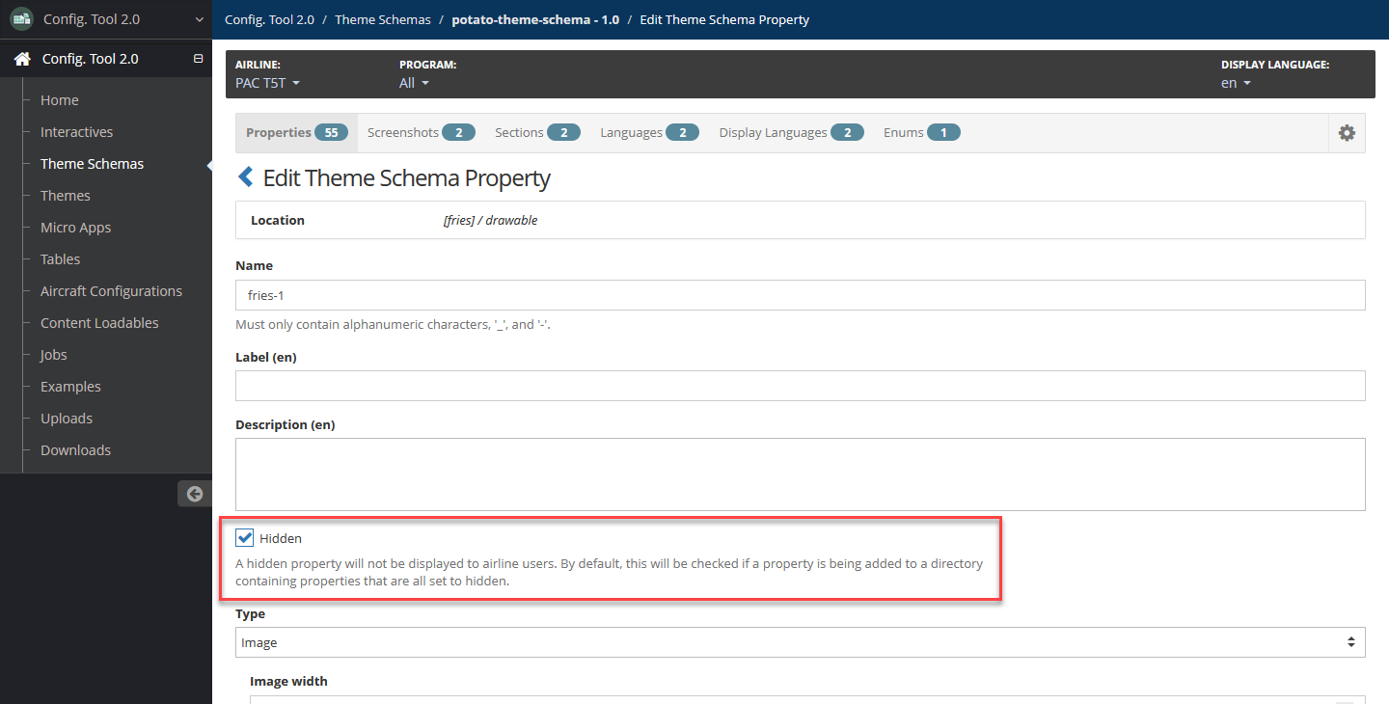1389x704 pixels.
Task: Click the Description (en) text area
Action: (x=800, y=474)
